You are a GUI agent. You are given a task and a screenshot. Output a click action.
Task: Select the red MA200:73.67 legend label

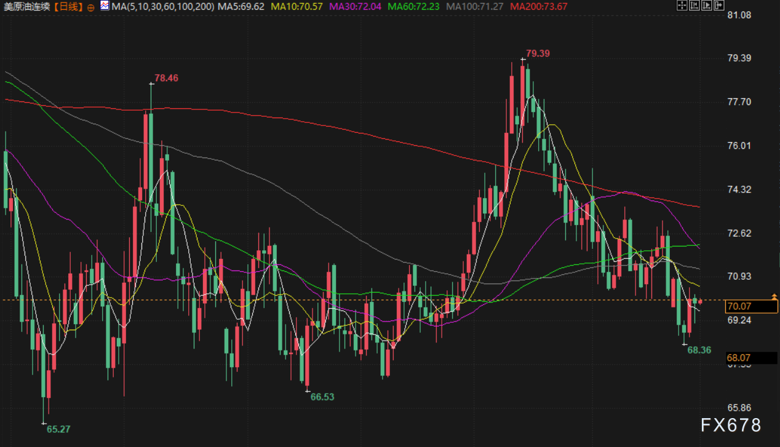click(539, 7)
